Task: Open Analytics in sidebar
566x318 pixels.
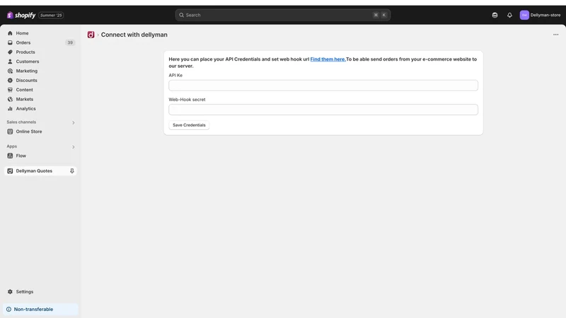Action: (x=40, y=109)
